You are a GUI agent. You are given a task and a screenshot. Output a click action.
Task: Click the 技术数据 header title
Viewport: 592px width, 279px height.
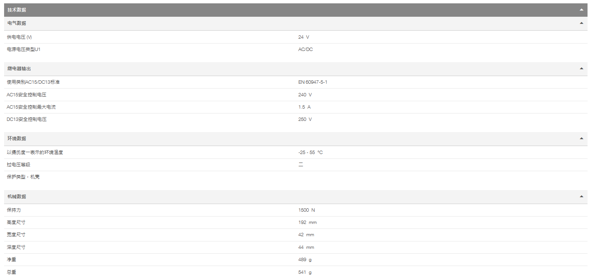[17, 10]
